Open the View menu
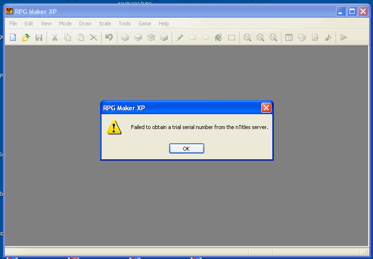 pyautogui.click(x=46, y=24)
